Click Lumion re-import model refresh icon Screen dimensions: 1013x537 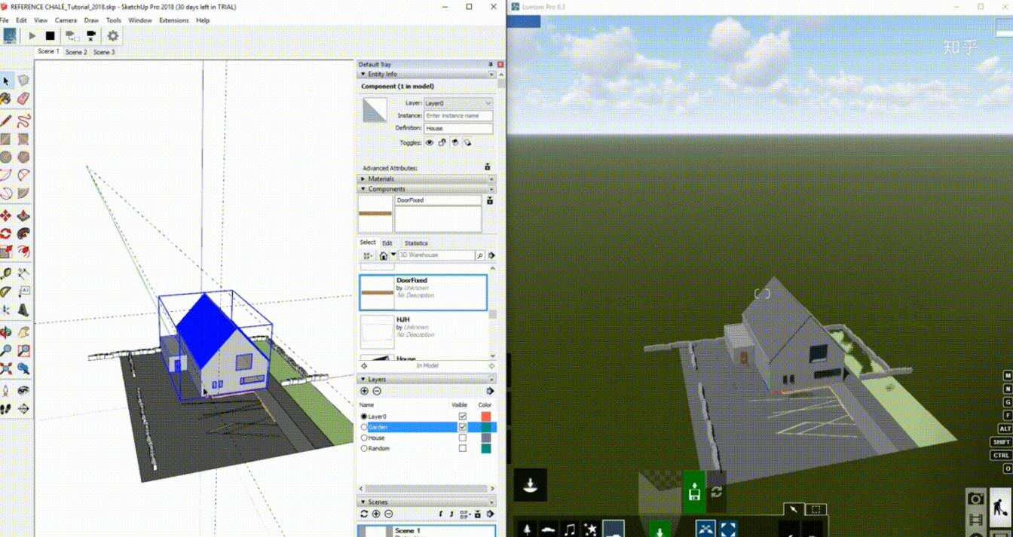pos(716,492)
